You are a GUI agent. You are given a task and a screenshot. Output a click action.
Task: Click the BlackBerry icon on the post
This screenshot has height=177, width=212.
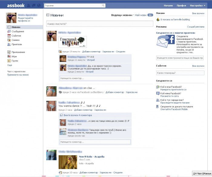tap(60, 92)
